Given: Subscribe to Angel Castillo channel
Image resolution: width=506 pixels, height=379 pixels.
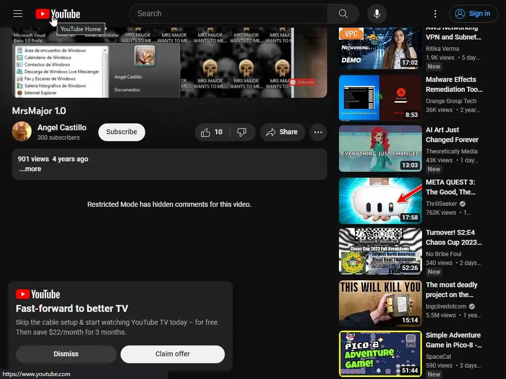Looking at the screenshot, I should pyautogui.click(x=122, y=132).
